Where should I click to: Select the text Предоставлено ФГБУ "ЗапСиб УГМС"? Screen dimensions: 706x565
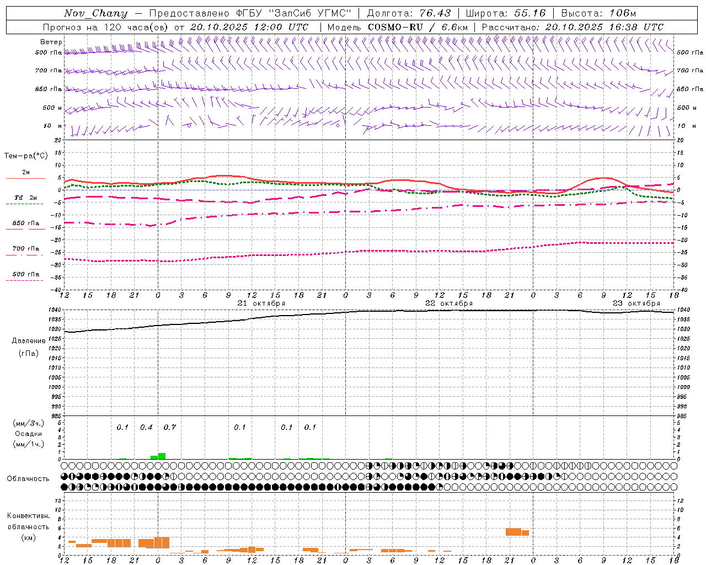249,13
